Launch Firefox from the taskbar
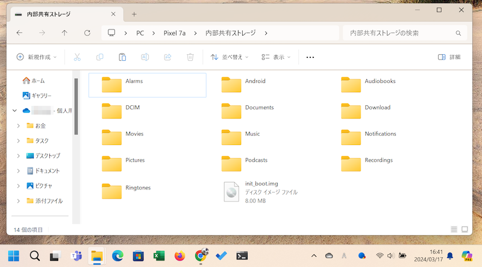 (x=179, y=256)
